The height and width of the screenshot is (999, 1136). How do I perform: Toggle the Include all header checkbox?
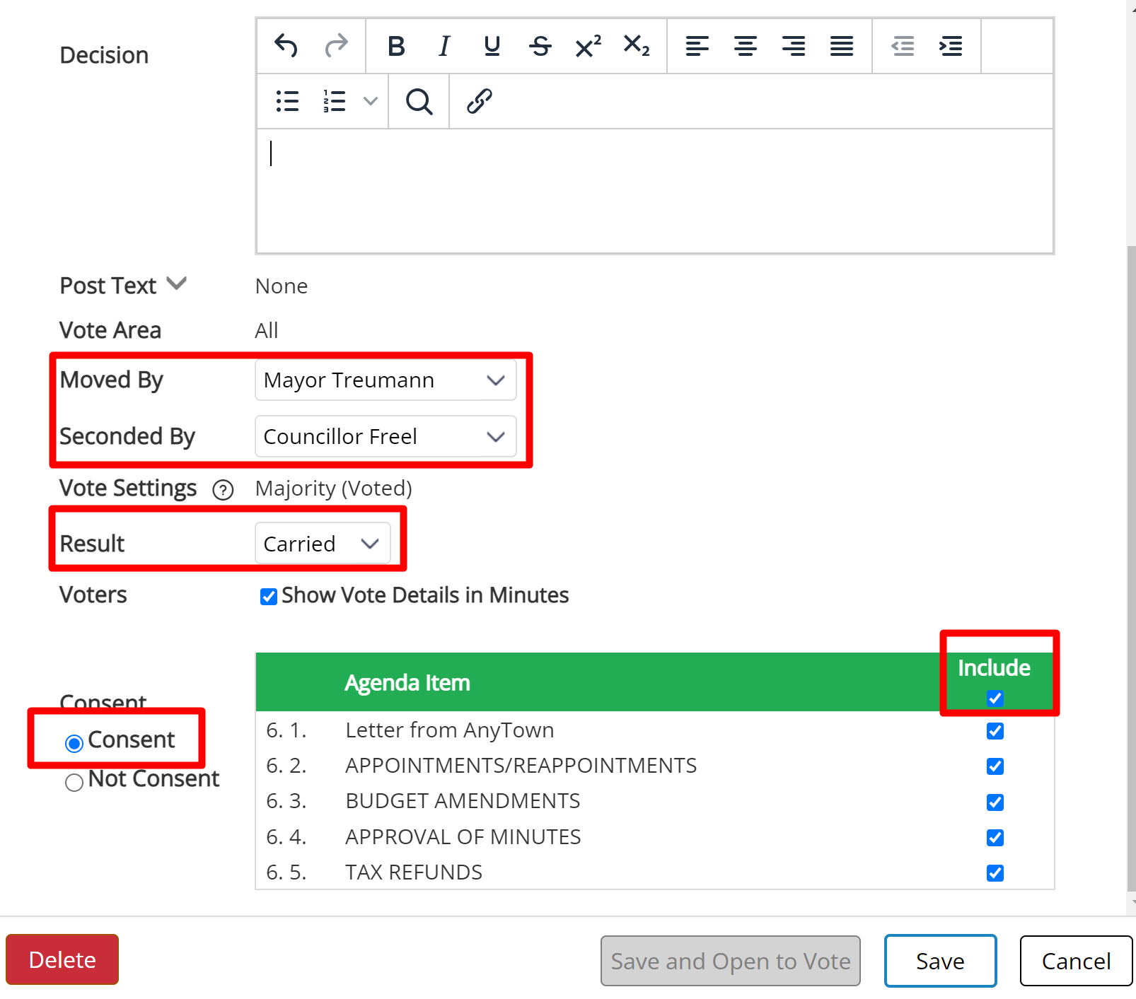click(x=995, y=699)
